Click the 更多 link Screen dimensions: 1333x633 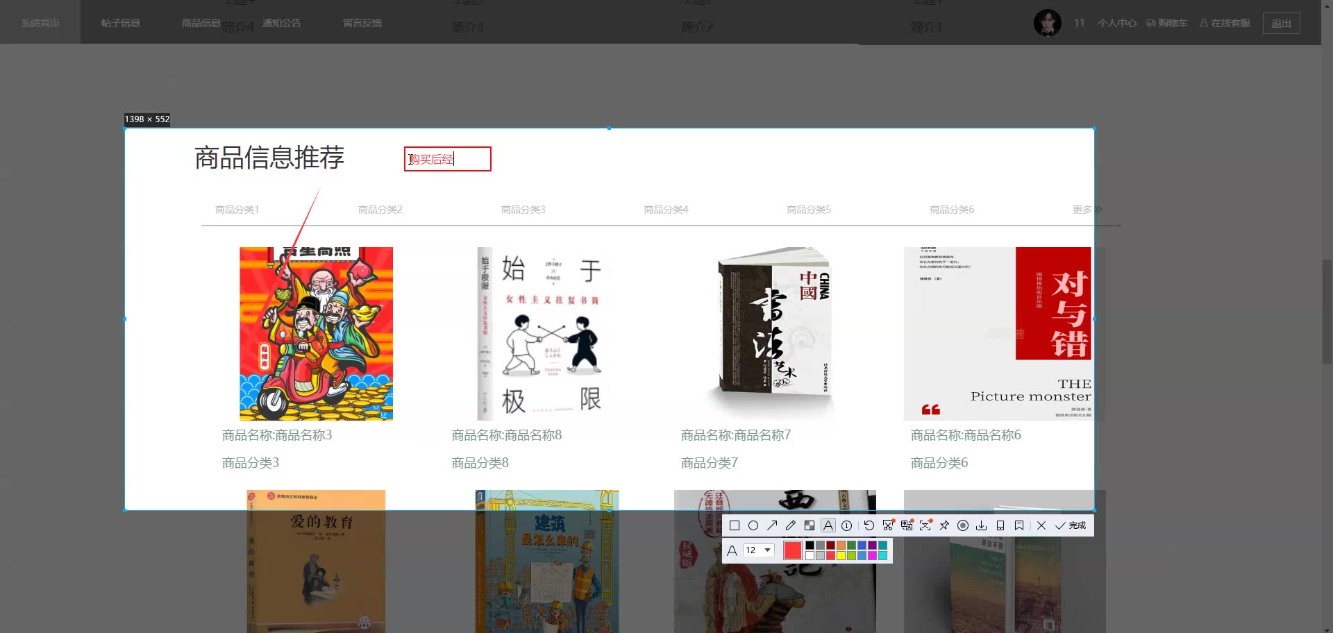pos(1087,210)
